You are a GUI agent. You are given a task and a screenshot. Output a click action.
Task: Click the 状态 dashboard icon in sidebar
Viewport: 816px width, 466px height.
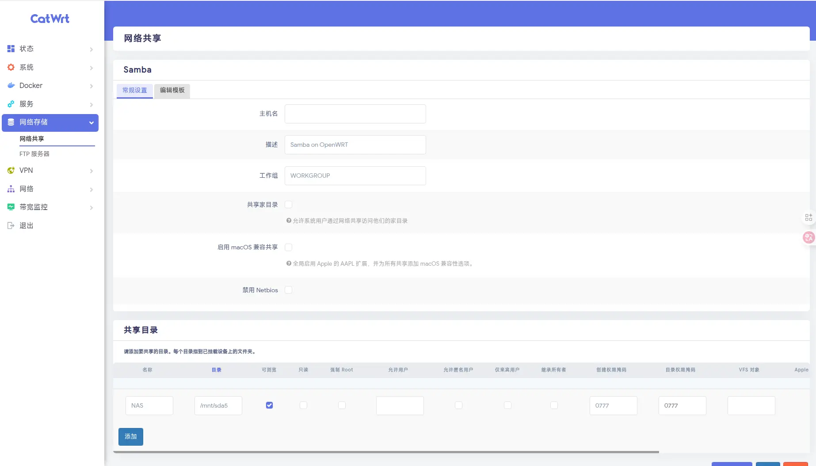11,49
